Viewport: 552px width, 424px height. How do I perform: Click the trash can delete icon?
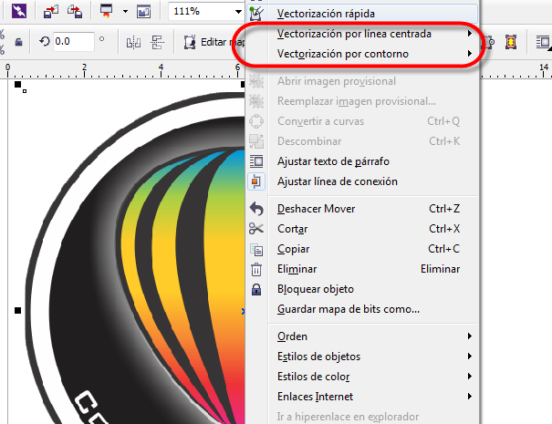click(256, 270)
